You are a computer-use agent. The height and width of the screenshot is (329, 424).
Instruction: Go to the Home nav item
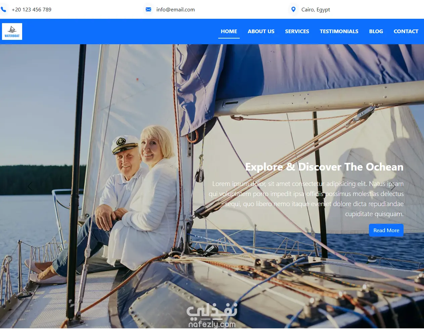[229, 31]
